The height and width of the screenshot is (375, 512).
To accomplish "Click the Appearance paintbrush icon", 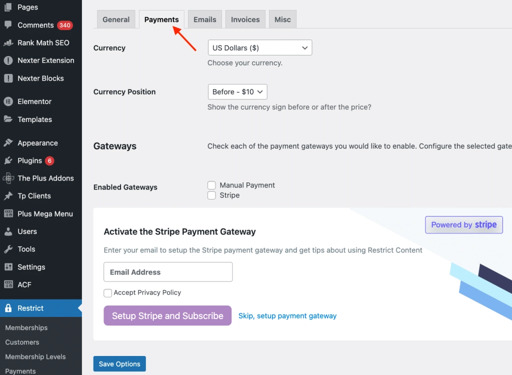I will pyautogui.click(x=8, y=143).
